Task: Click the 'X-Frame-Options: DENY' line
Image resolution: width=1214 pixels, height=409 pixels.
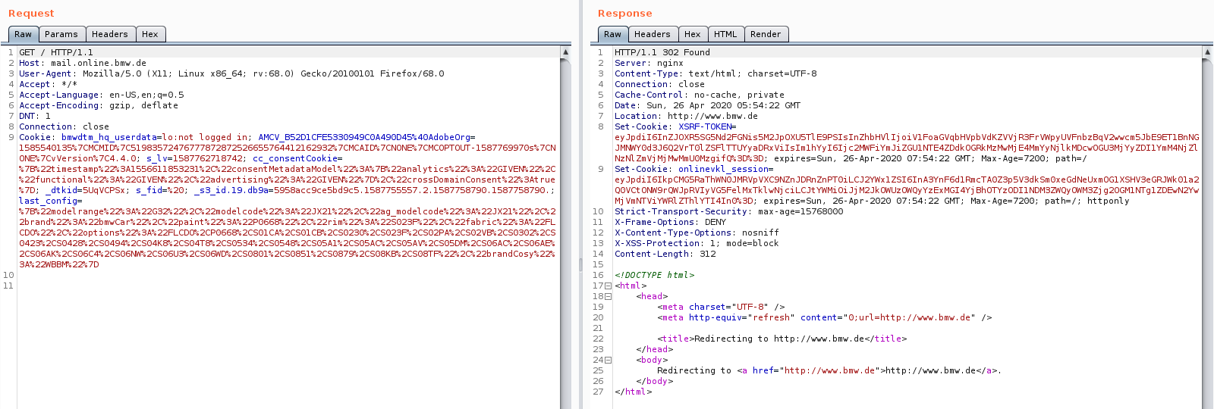Action: [670, 222]
